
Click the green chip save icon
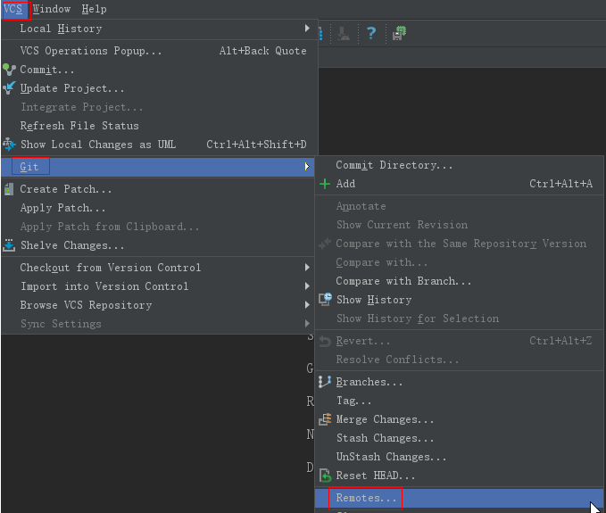[x=399, y=33]
